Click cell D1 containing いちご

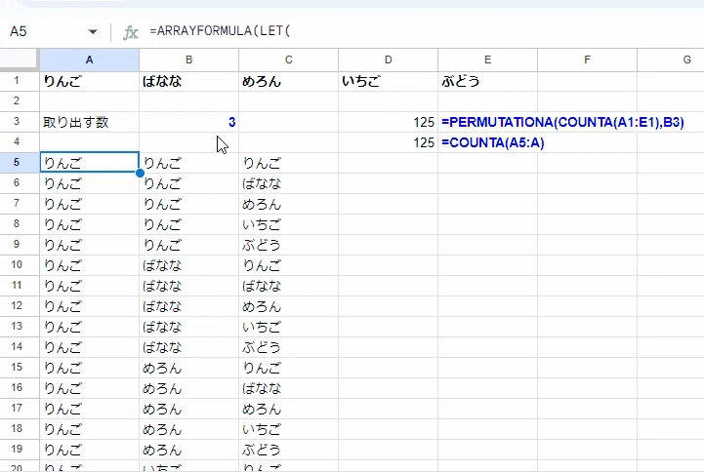click(389, 81)
